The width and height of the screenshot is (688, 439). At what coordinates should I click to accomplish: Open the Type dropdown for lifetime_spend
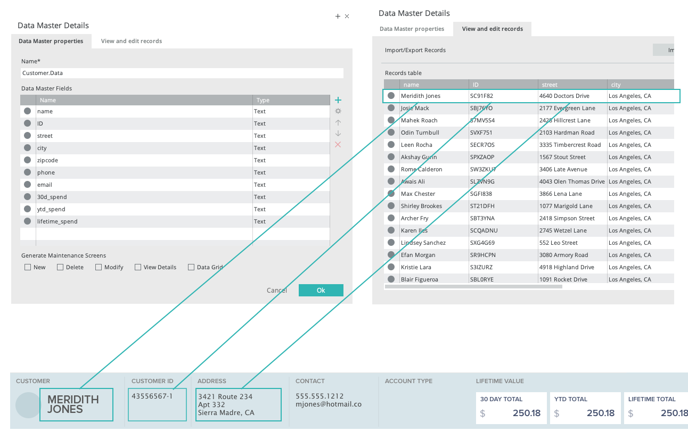pyautogui.click(x=291, y=221)
